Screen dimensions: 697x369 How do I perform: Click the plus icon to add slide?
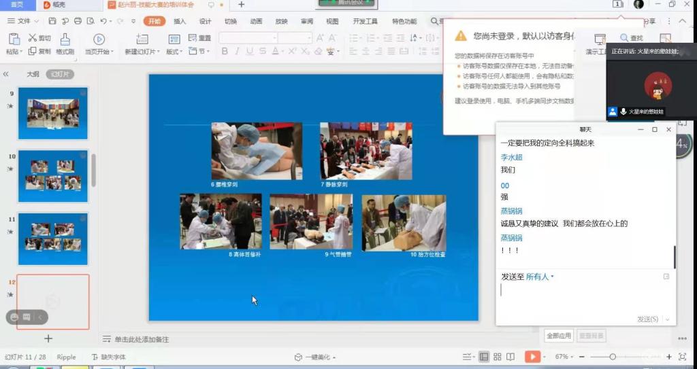48,338
